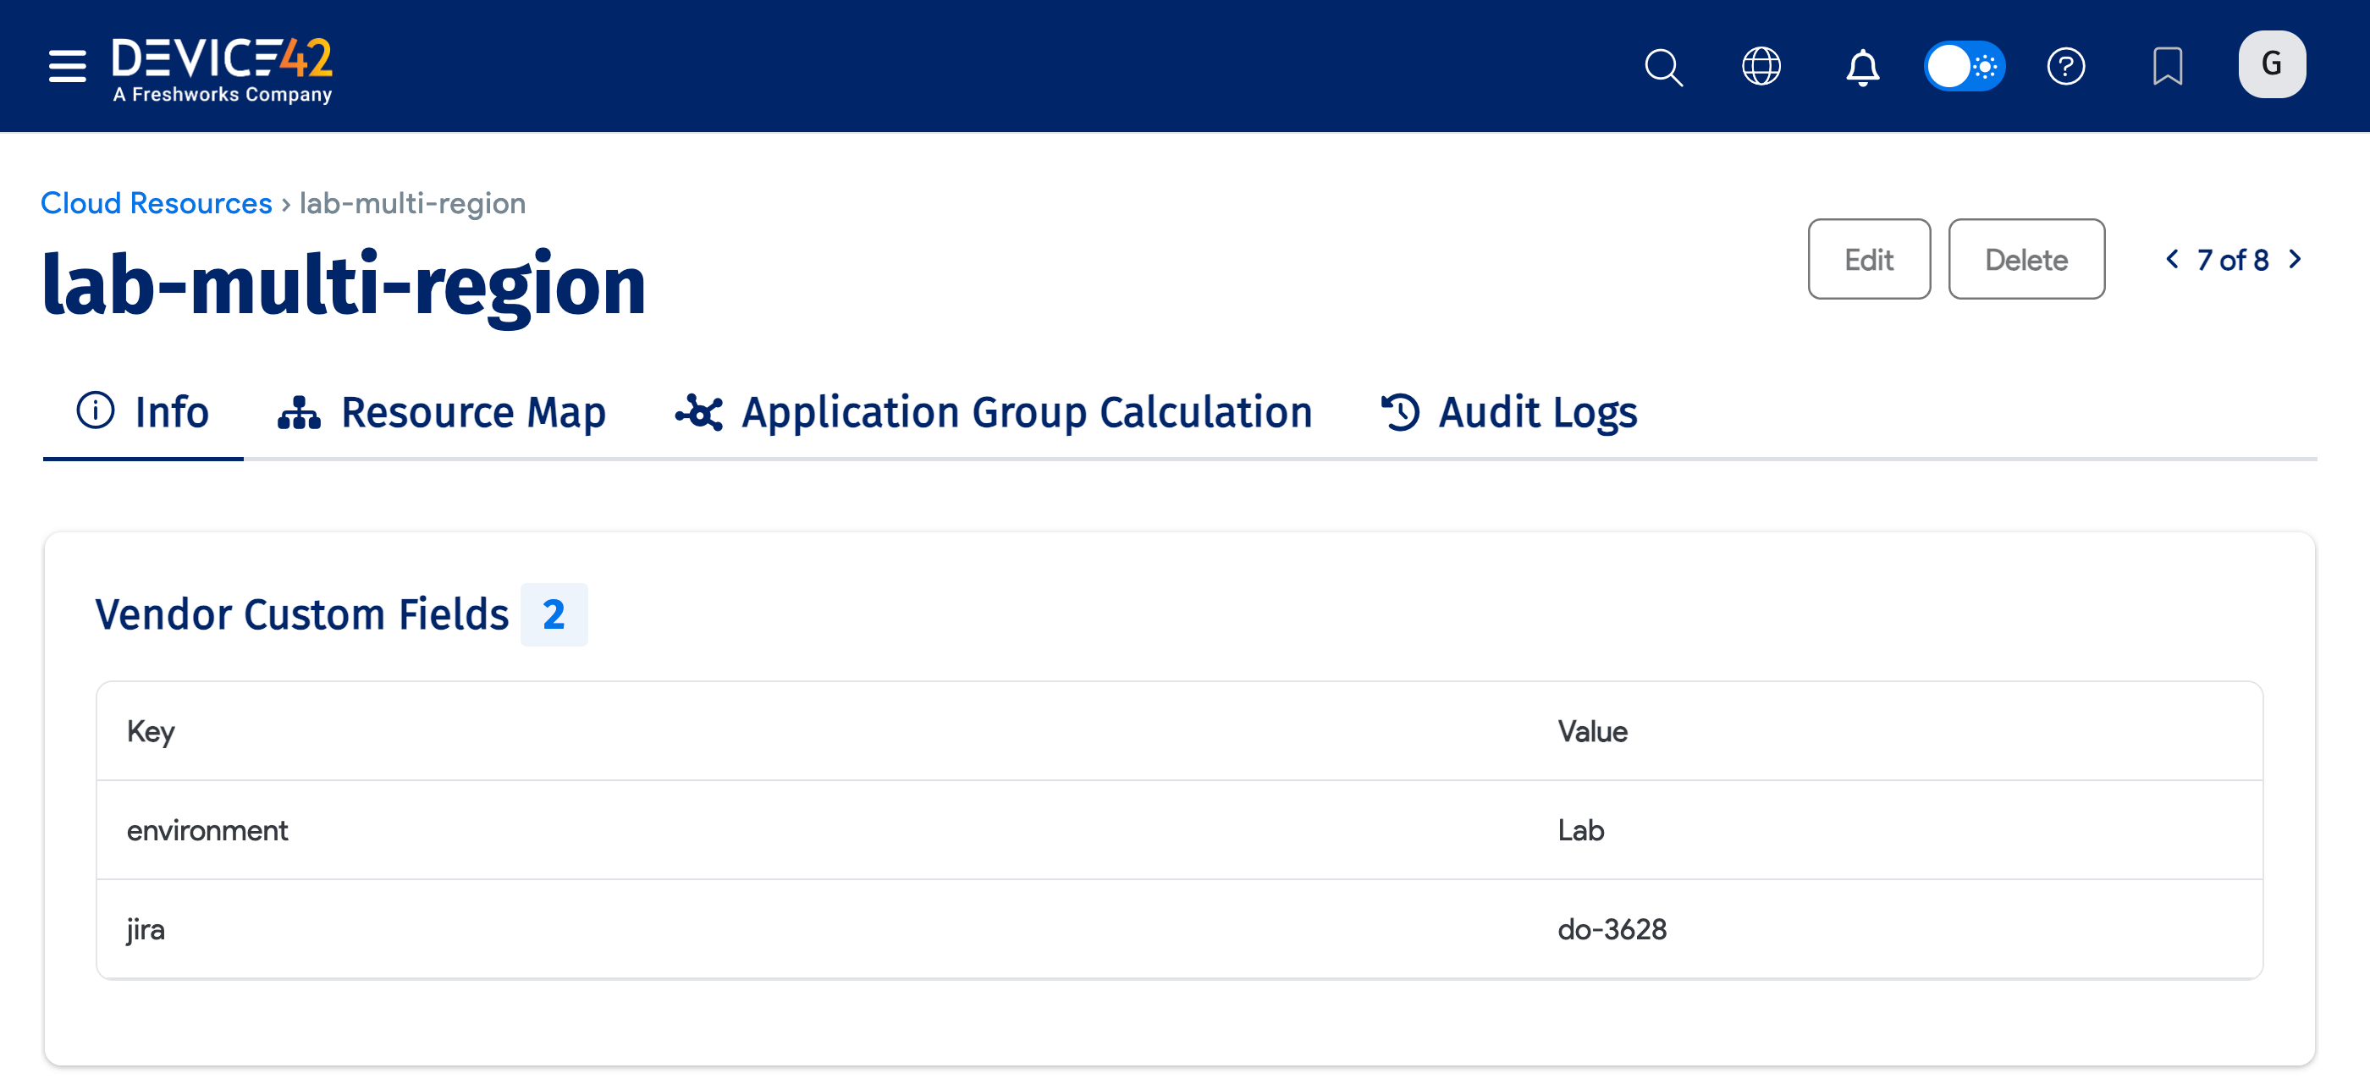Viewport: 2370px width, 1090px height.
Task: Click the bookmark icon
Action: click(2167, 66)
